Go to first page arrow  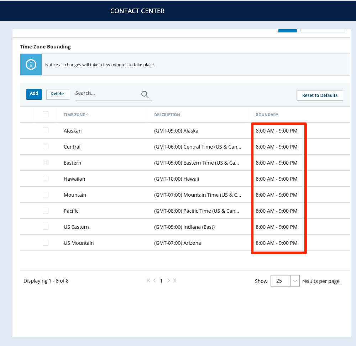point(149,281)
